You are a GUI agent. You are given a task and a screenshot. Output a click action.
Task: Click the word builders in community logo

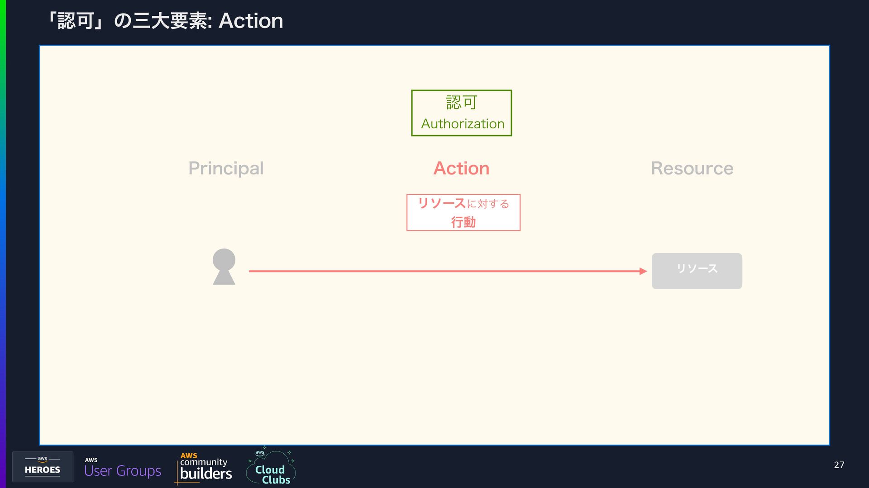[x=206, y=474]
